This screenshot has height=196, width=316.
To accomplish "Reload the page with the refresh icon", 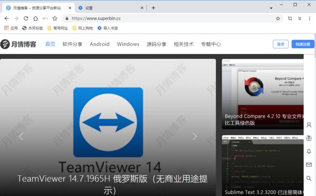I will (x=26, y=19).
